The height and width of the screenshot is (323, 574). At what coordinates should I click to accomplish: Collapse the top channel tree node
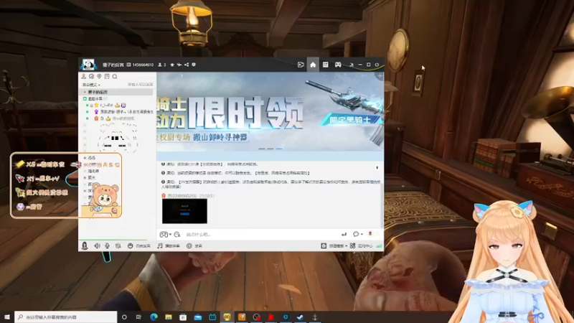pos(85,92)
